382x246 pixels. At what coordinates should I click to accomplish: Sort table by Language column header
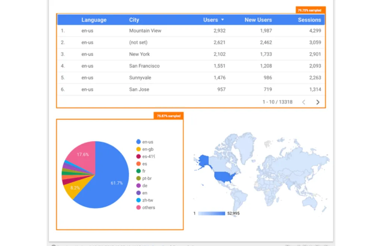[x=94, y=20]
